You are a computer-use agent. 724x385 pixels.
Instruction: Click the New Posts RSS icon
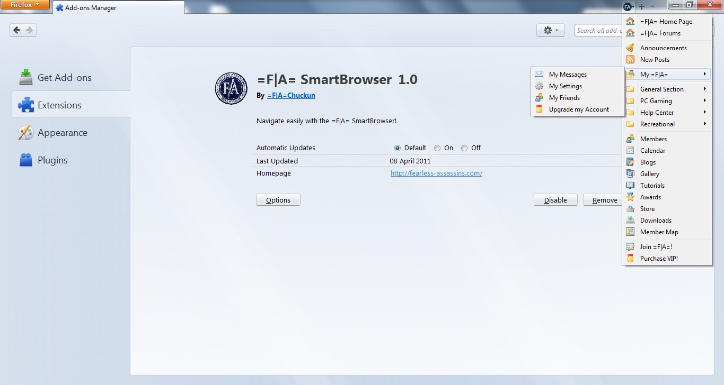[x=630, y=60]
